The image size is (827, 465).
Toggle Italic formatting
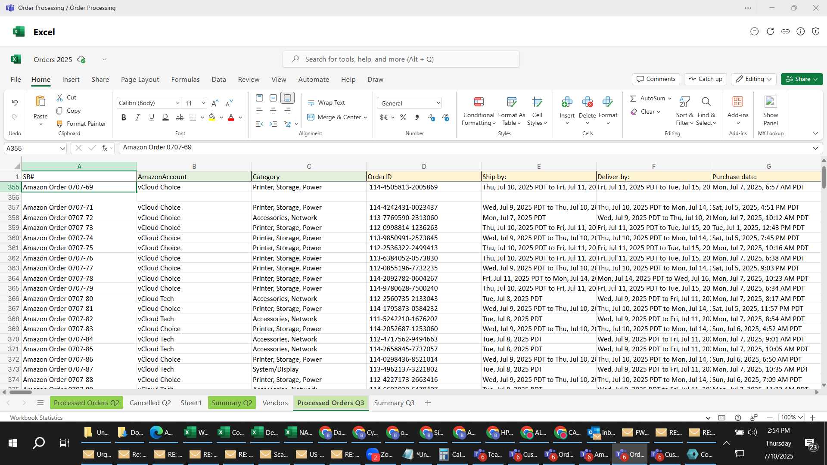137,117
